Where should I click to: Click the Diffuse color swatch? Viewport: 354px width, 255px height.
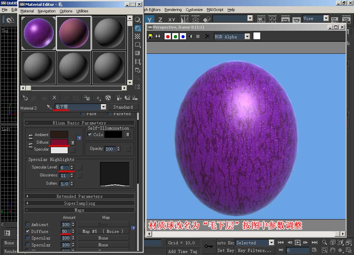click(x=59, y=142)
